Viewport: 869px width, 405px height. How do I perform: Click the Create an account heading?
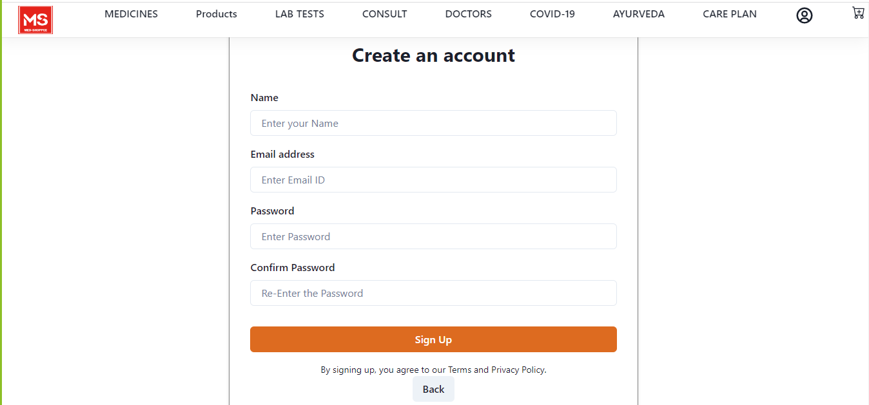[x=433, y=55]
